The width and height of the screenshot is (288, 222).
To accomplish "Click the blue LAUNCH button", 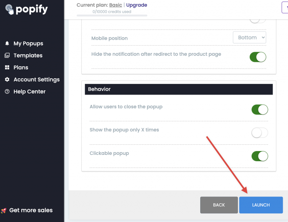I will 261,205.
